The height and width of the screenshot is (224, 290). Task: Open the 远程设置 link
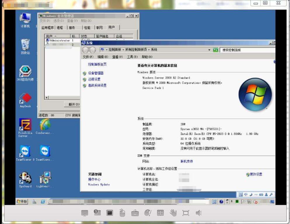pos(94,79)
